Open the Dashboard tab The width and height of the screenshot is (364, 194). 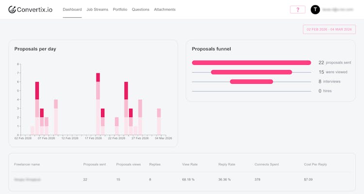coord(72,10)
